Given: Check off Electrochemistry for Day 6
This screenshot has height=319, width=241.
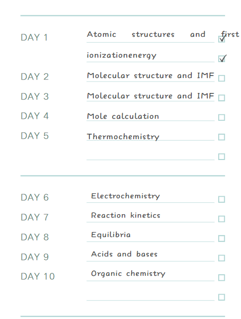Looking at the screenshot, I should pos(222,199).
